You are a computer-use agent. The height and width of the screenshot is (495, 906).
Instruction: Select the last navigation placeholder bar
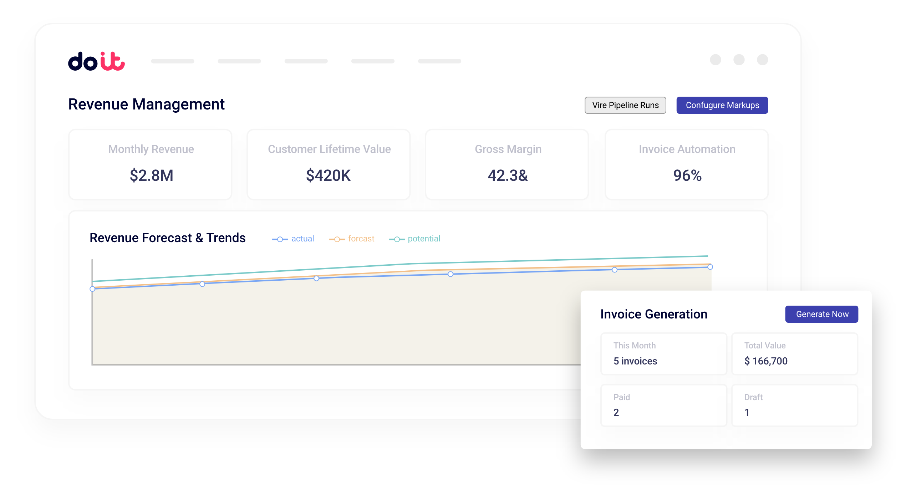[439, 61]
